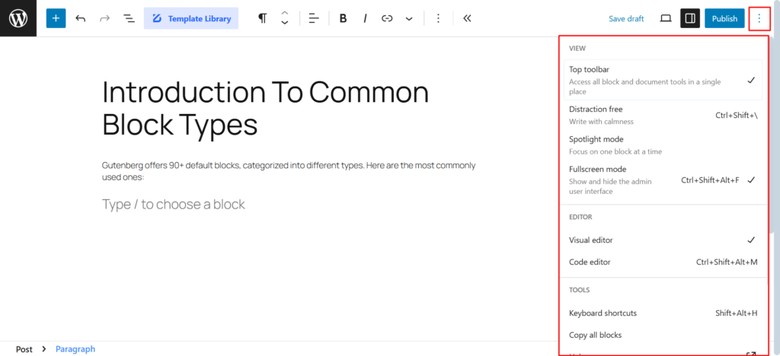
Task: Insert a link with the link icon
Action: (x=387, y=18)
